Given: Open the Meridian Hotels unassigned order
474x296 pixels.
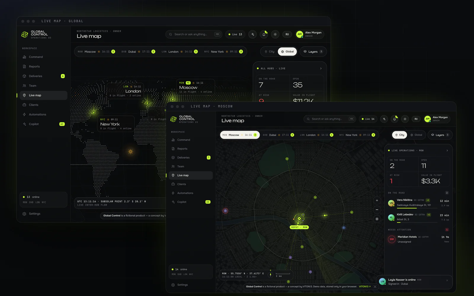Looking at the screenshot, I should pyautogui.click(x=418, y=239).
